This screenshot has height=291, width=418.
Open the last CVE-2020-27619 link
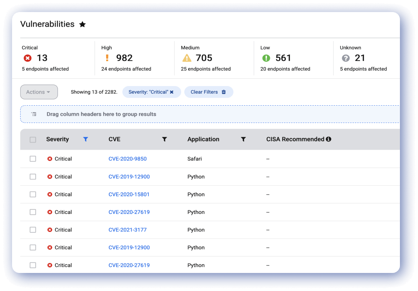(129, 265)
